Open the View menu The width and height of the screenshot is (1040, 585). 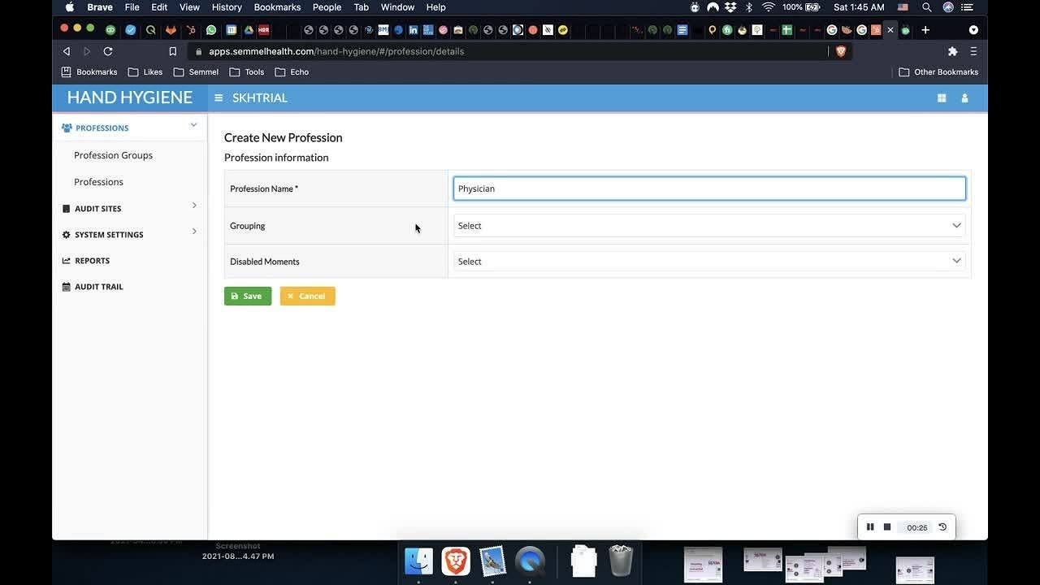(189, 7)
